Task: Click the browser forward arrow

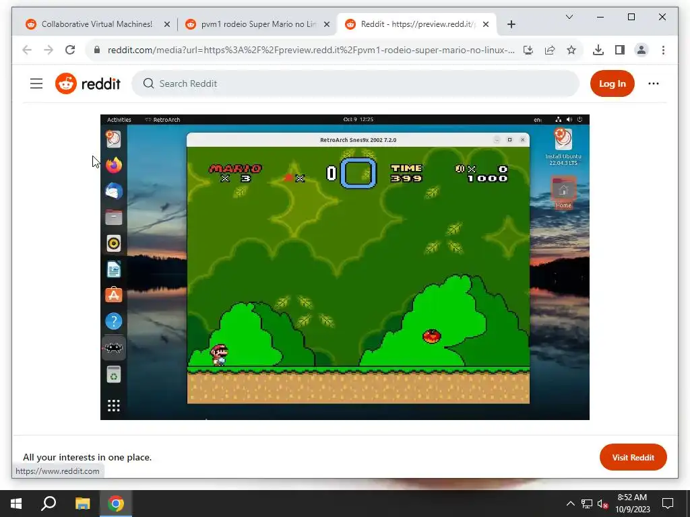Action: 49,50
